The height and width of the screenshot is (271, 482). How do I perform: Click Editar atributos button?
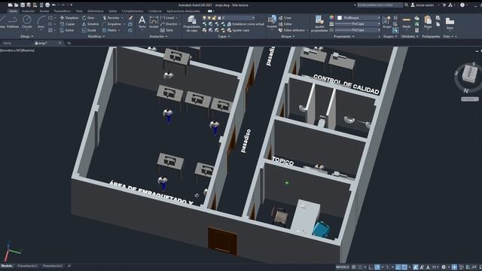click(x=291, y=30)
